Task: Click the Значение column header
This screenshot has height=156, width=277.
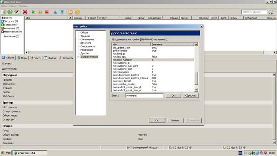Action: (x=172, y=44)
